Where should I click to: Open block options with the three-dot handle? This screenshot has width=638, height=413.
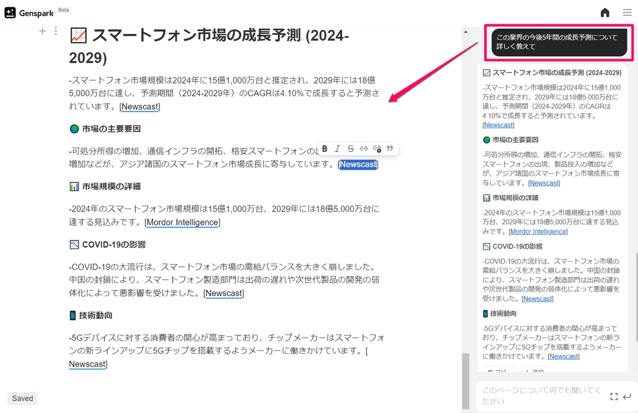coord(55,31)
